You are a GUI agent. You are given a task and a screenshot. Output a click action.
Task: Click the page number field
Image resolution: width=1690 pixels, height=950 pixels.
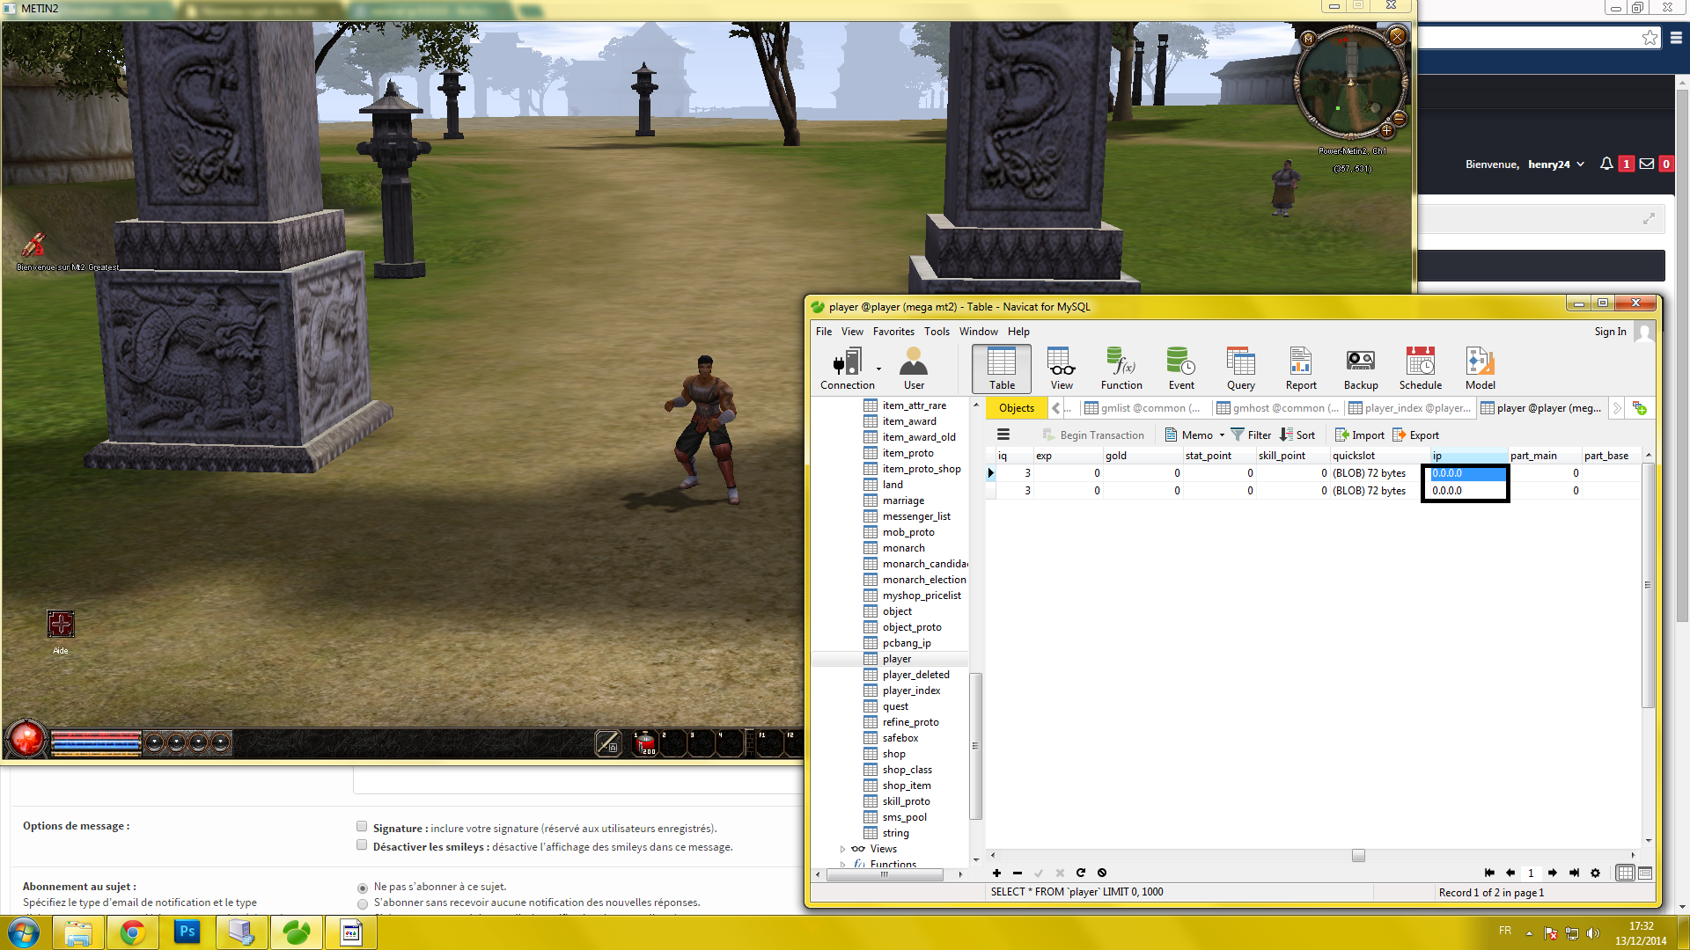1531,873
